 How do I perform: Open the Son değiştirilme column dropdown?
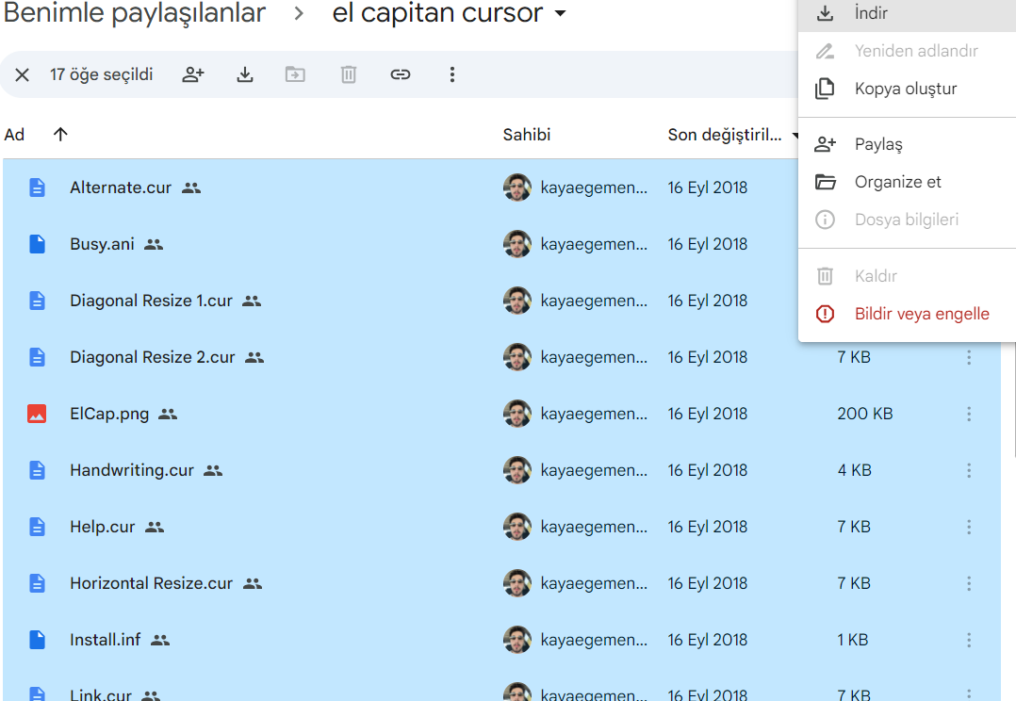[794, 136]
